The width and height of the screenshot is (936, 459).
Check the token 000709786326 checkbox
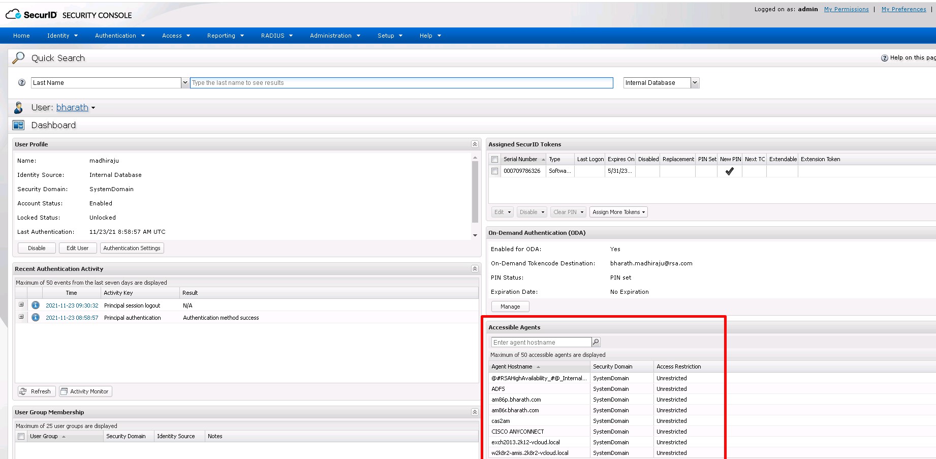(x=495, y=171)
